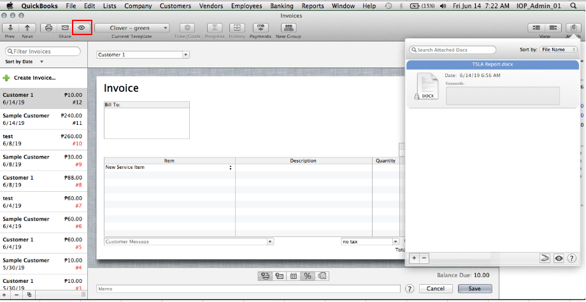The height and width of the screenshot is (302, 586).
Task: Open the Reports menu
Action: pos(313,6)
